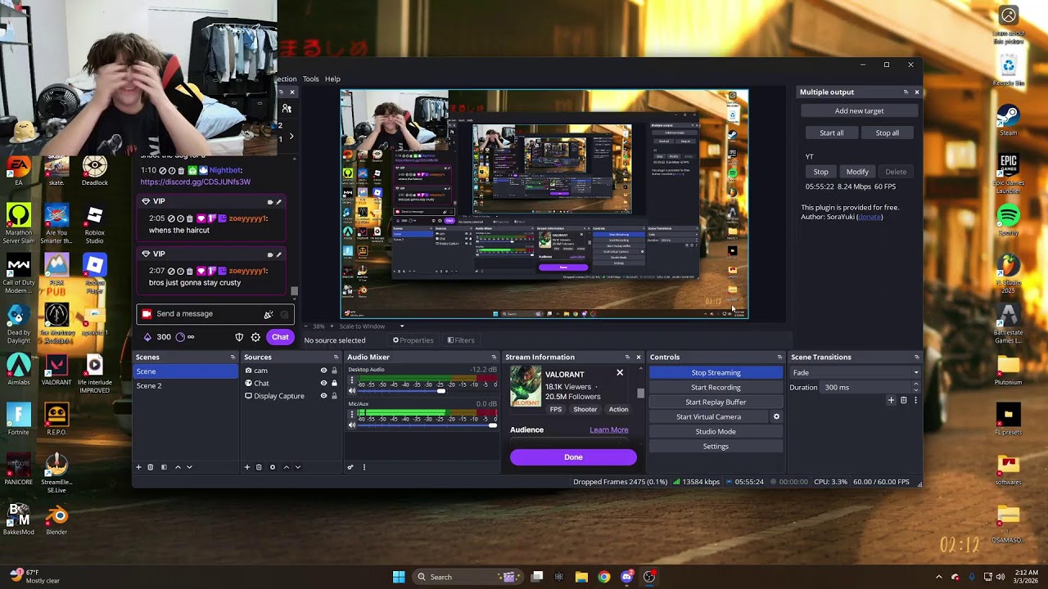Screen dimensions: 1048x589
Task: Move the selected scene up
Action: tap(178, 467)
